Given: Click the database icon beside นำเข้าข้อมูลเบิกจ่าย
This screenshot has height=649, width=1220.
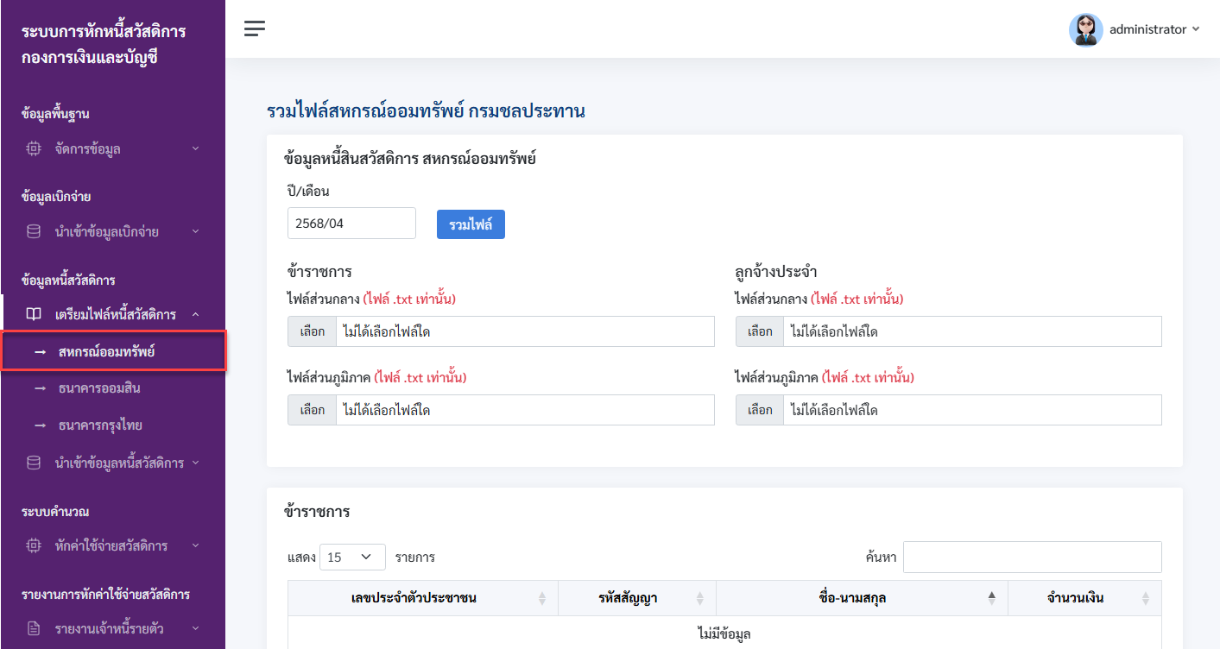Looking at the screenshot, I should click(34, 231).
